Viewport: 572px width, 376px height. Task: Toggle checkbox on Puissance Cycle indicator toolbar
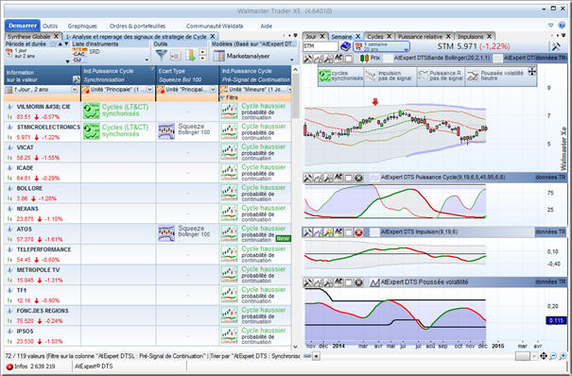click(x=348, y=178)
